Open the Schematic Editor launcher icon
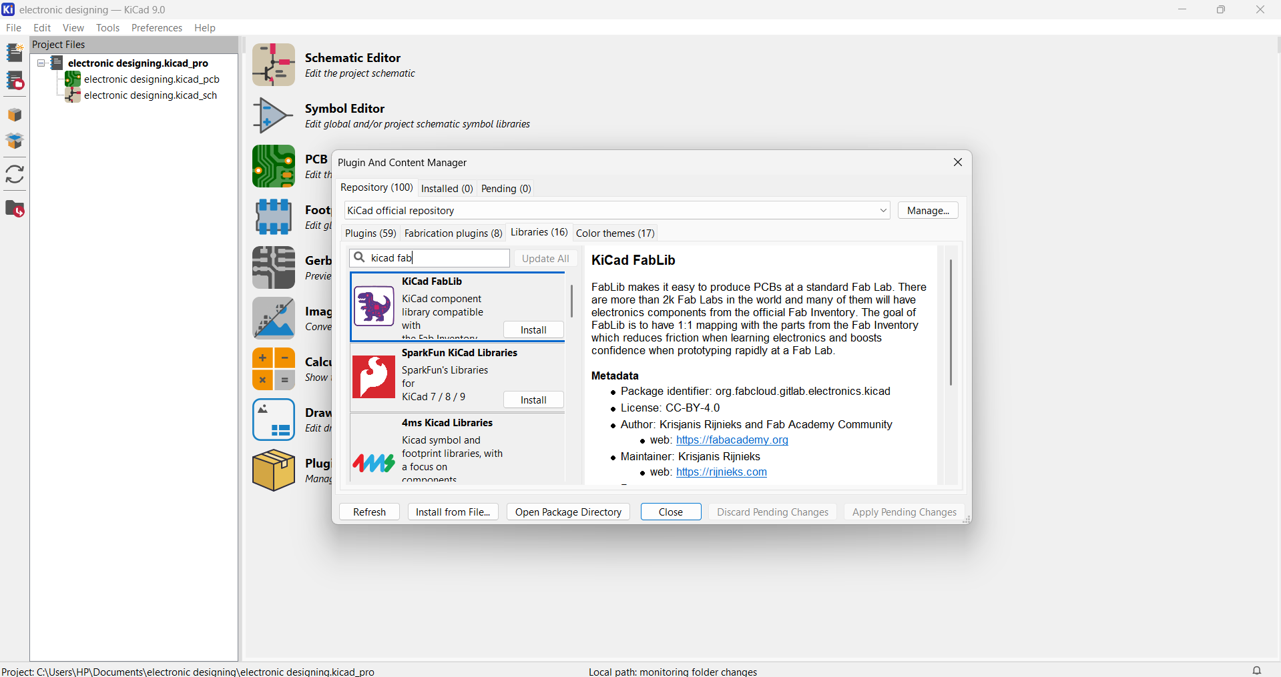The height and width of the screenshot is (677, 1281). pos(274,65)
